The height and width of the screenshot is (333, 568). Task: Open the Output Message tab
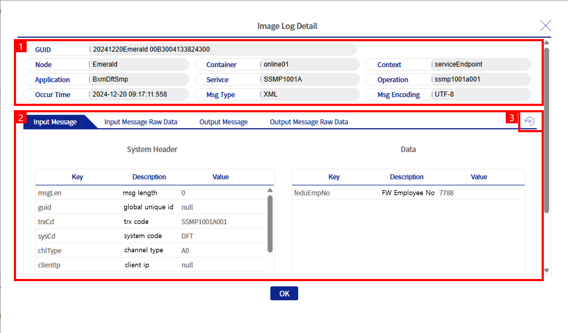[223, 122]
